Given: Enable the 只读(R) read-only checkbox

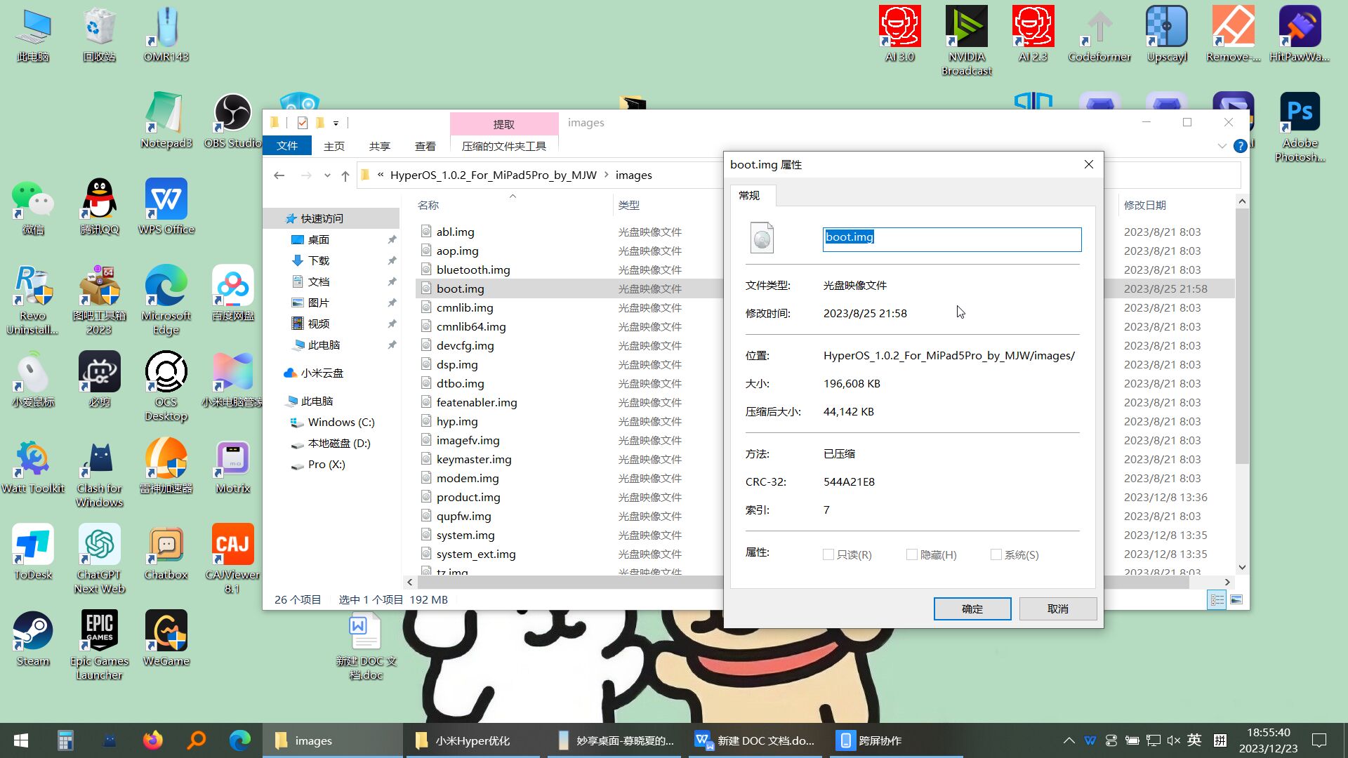Looking at the screenshot, I should pyautogui.click(x=828, y=554).
